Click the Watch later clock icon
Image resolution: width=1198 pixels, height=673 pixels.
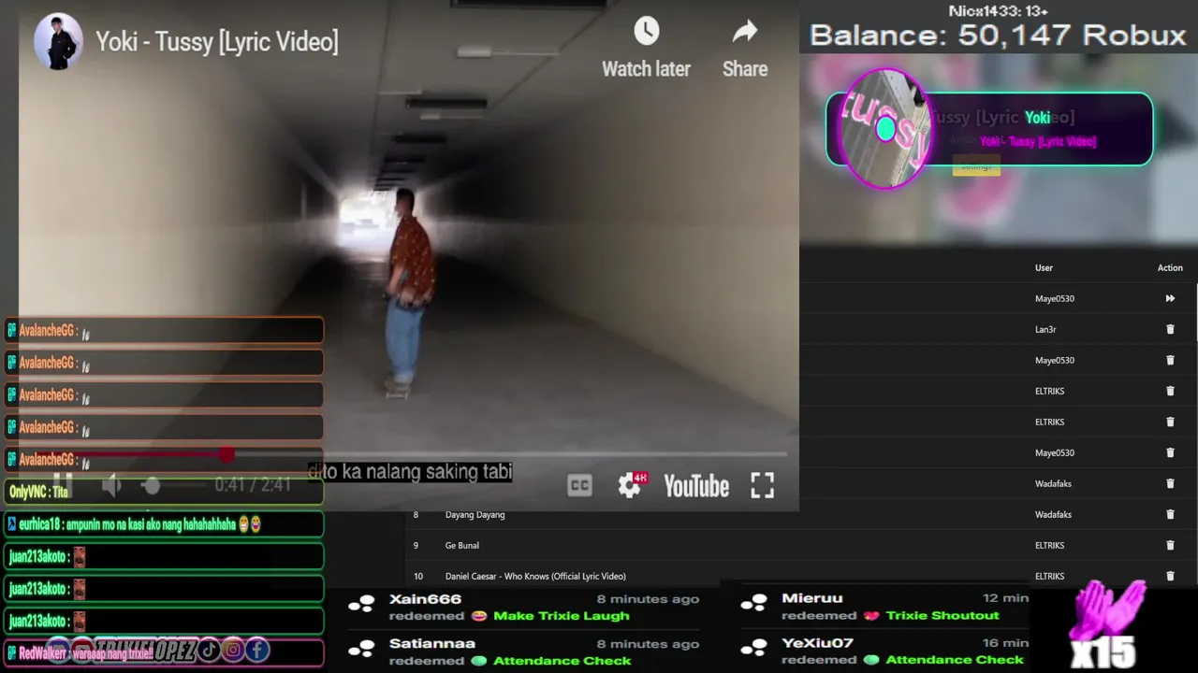click(646, 31)
